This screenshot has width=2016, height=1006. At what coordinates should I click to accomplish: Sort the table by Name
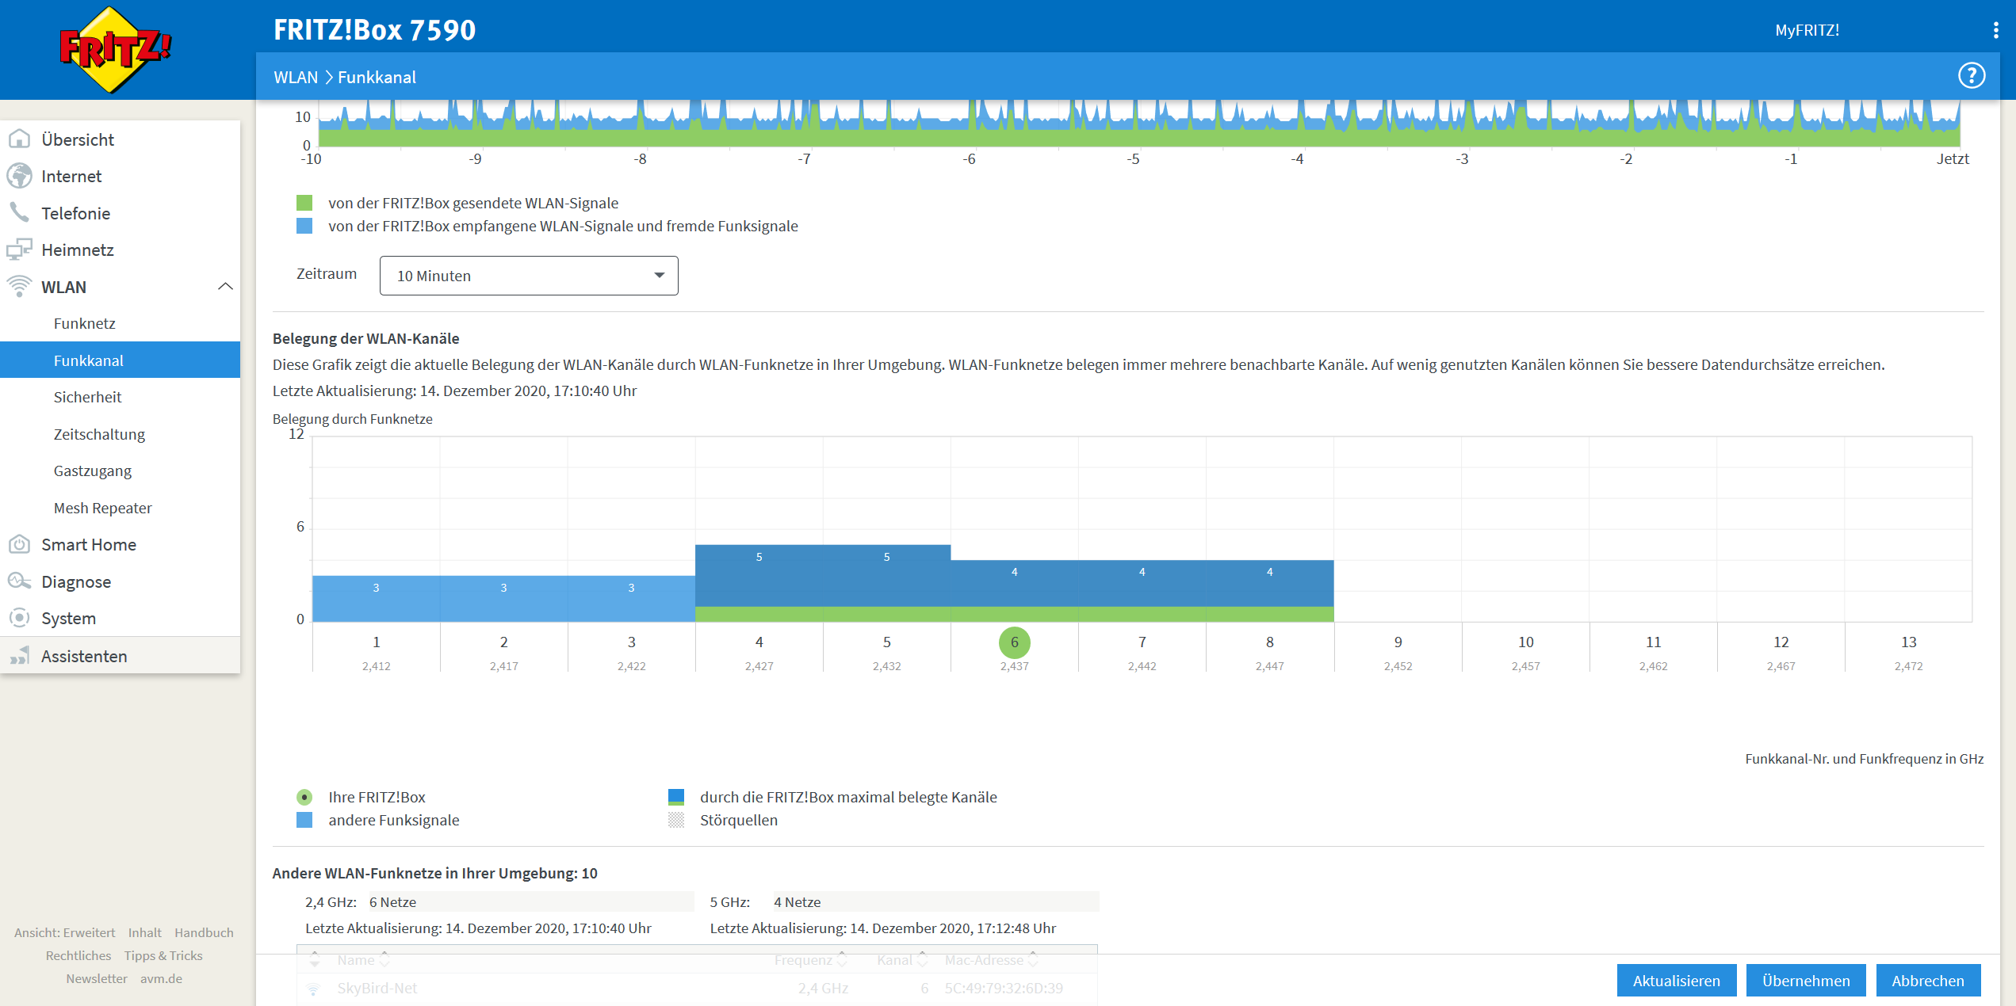click(x=363, y=959)
